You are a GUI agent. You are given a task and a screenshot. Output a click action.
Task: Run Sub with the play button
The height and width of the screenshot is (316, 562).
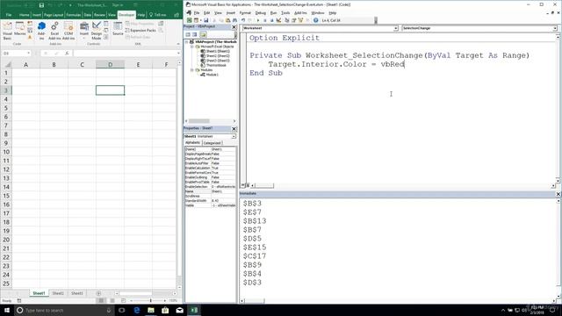(258, 20)
